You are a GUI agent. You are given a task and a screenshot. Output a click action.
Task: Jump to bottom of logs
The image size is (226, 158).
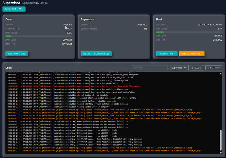214,68
